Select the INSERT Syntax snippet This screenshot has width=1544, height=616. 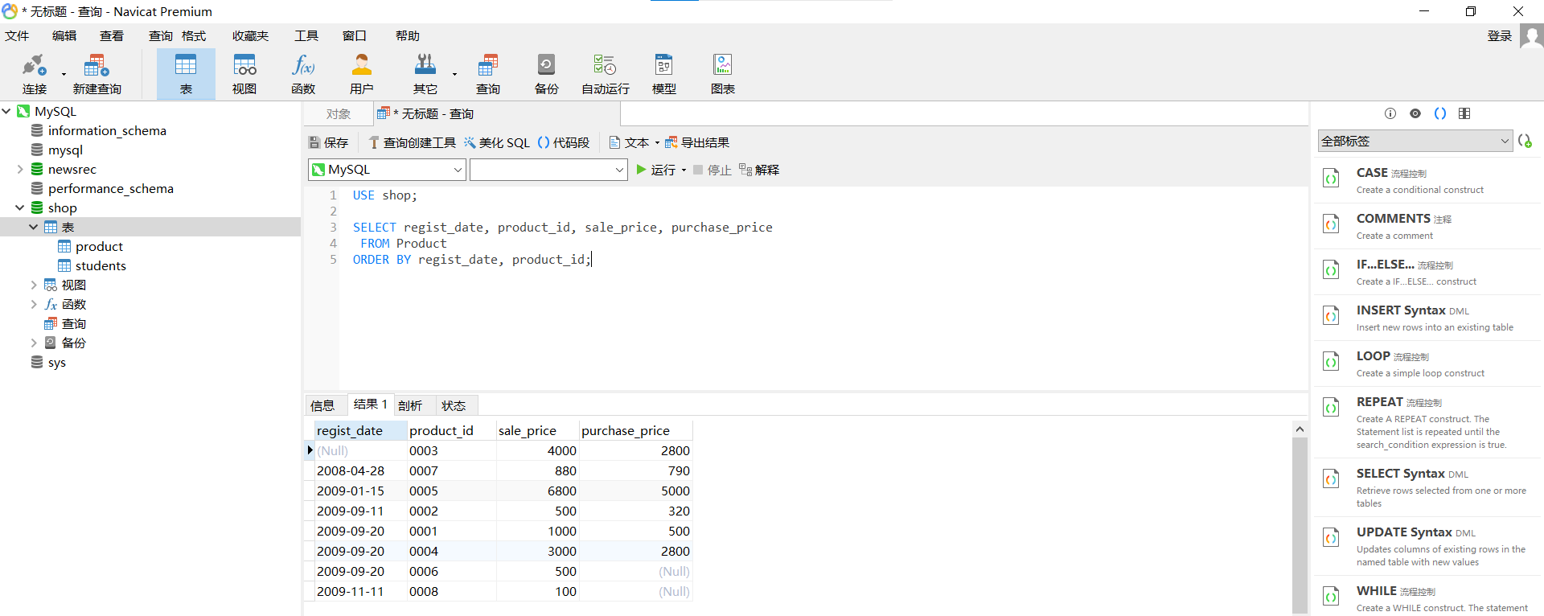pos(1428,318)
